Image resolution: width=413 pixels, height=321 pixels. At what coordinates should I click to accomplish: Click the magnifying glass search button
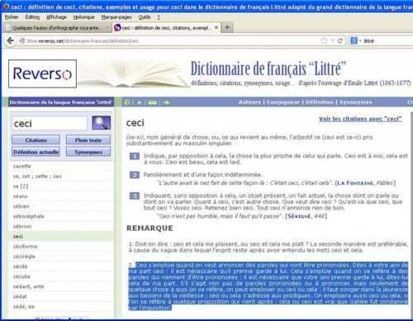coord(102,123)
